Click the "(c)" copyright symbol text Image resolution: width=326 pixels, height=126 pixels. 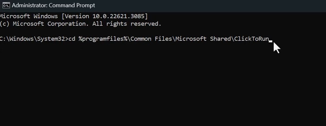tap(5, 24)
